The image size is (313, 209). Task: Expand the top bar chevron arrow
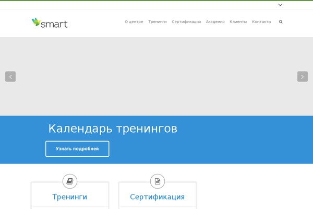point(280,5)
